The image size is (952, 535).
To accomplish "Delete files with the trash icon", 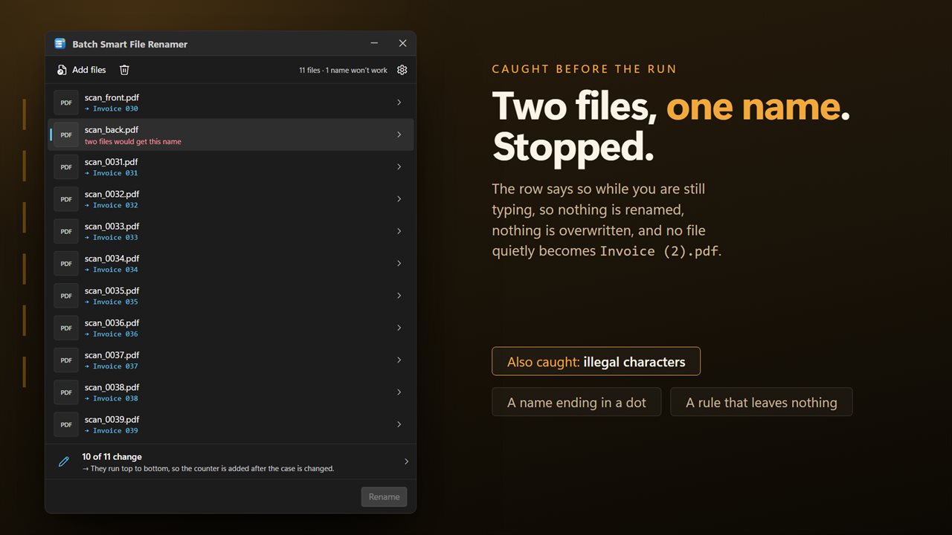I will (x=124, y=70).
